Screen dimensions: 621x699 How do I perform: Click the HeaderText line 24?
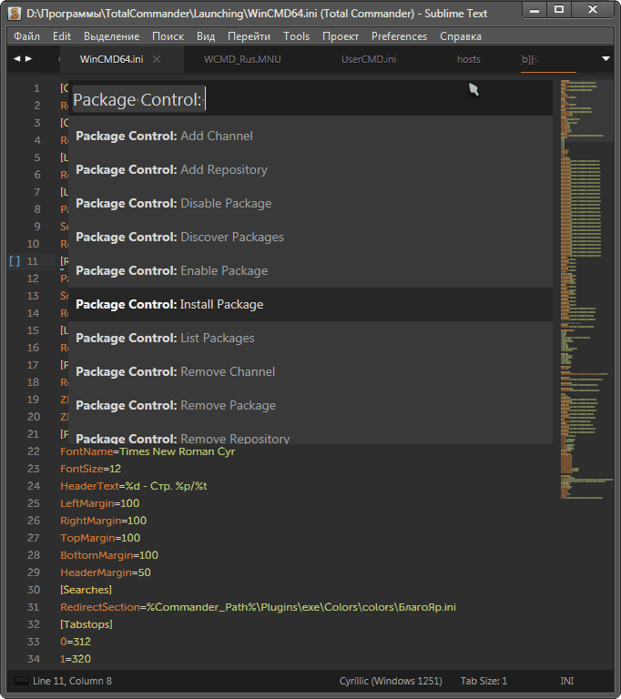click(x=133, y=486)
